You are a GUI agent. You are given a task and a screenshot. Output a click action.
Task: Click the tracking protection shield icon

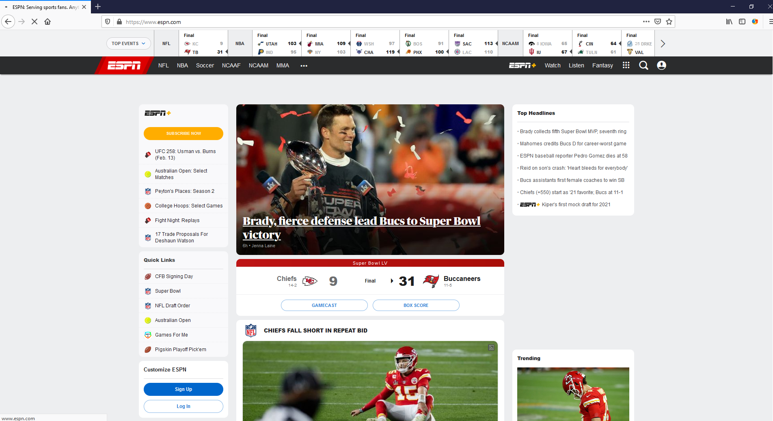107,22
